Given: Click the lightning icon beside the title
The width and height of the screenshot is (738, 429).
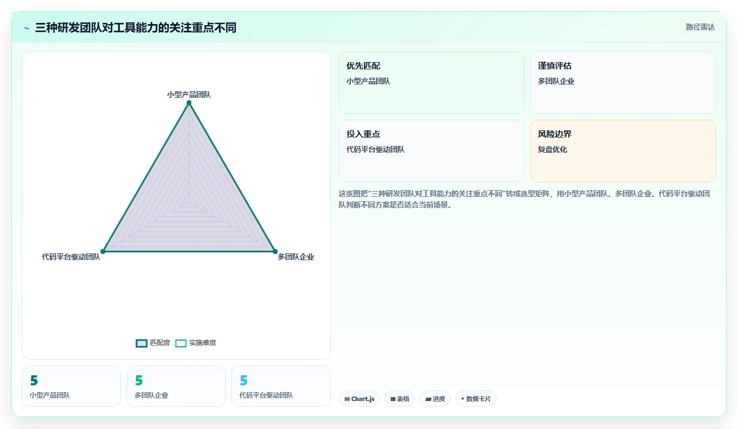Looking at the screenshot, I should click(27, 28).
